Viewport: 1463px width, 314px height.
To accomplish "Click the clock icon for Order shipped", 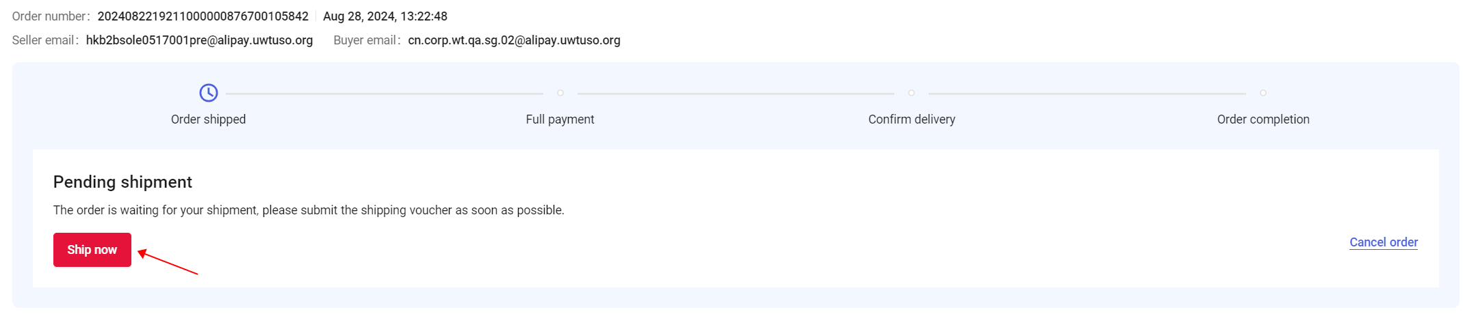I will coord(209,93).
